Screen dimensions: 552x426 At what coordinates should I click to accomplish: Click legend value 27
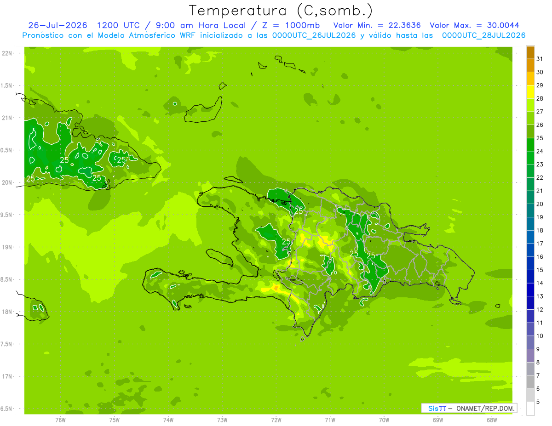(540, 112)
